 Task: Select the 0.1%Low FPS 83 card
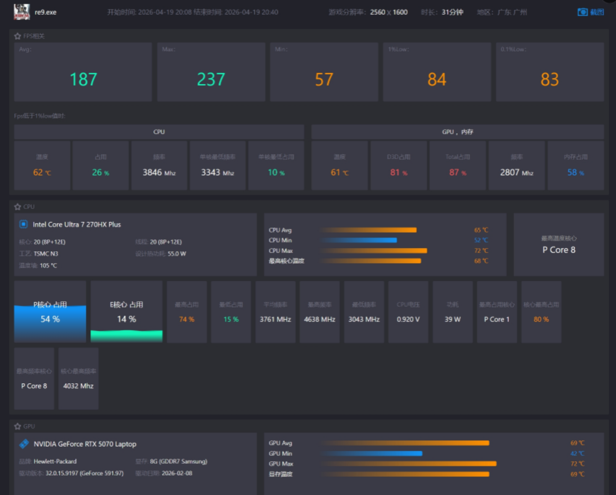tap(549, 72)
